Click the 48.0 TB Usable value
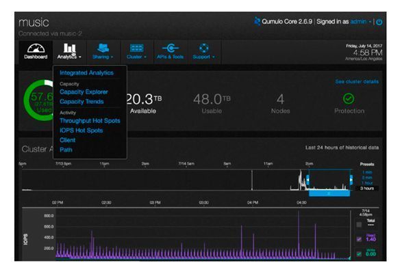Image resolution: width=402 pixels, height=274 pixels. (212, 99)
